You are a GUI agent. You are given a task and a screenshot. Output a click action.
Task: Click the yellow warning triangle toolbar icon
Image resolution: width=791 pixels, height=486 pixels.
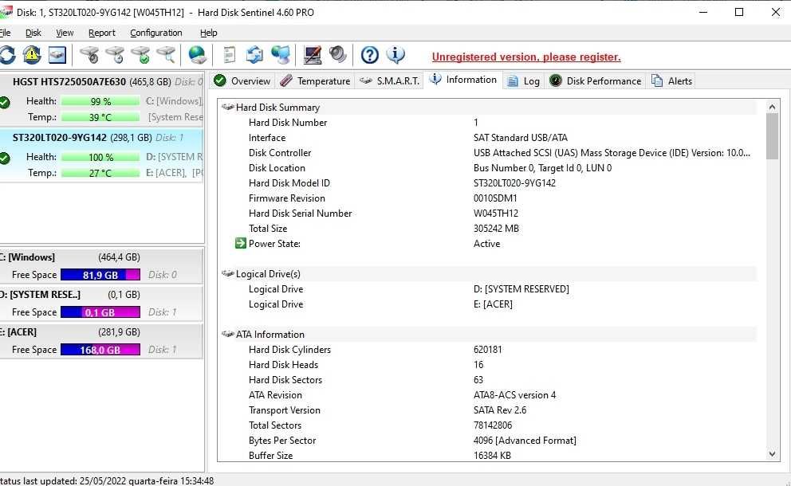[32, 55]
